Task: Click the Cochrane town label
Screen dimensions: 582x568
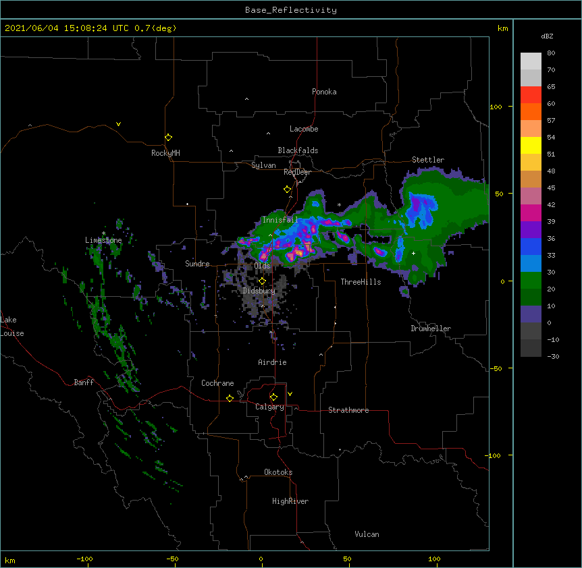Action: pyautogui.click(x=217, y=383)
